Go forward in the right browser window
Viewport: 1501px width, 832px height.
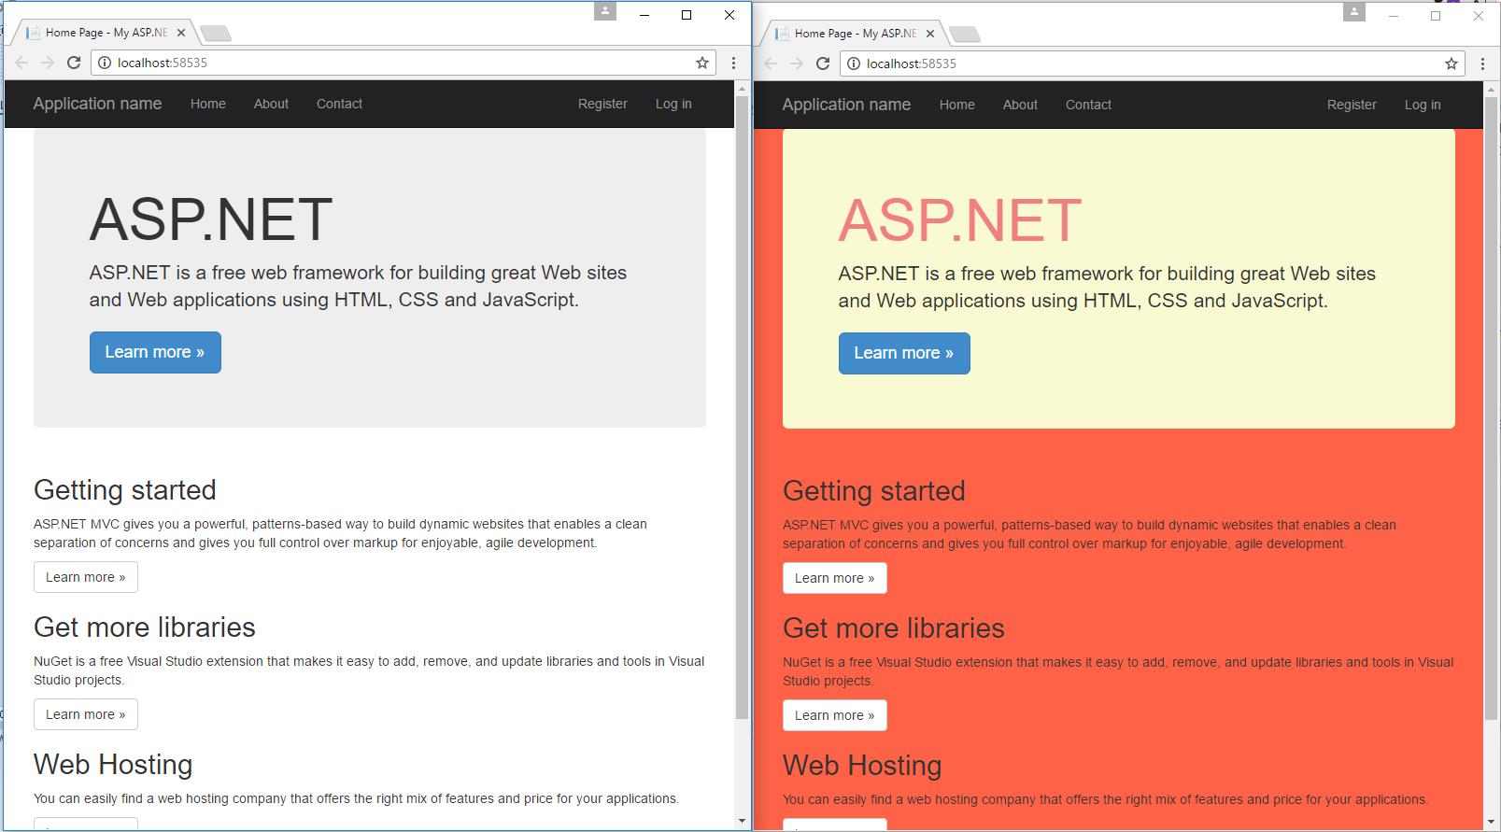tap(797, 63)
